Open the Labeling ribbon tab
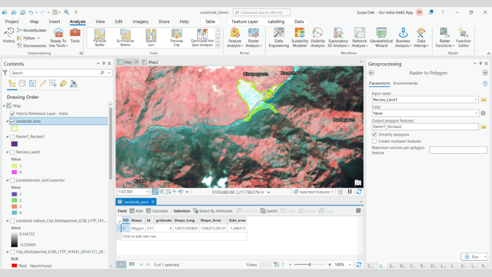 click(x=276, y=21)
